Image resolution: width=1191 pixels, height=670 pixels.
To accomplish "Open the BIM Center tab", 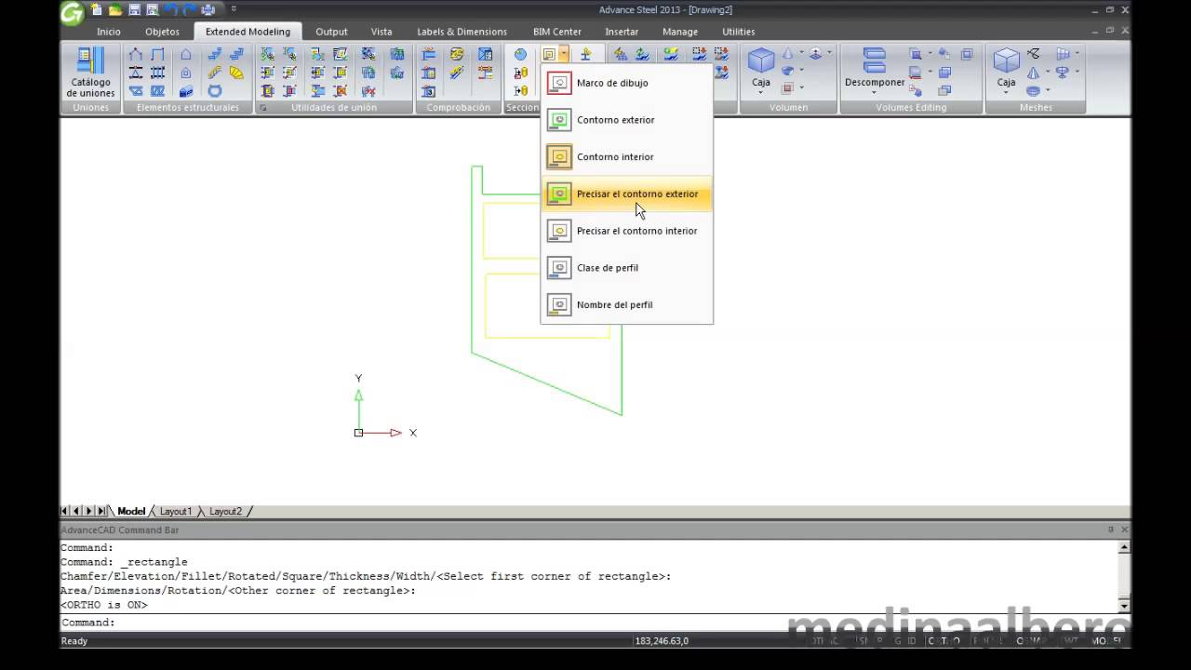I will [556, 32].
